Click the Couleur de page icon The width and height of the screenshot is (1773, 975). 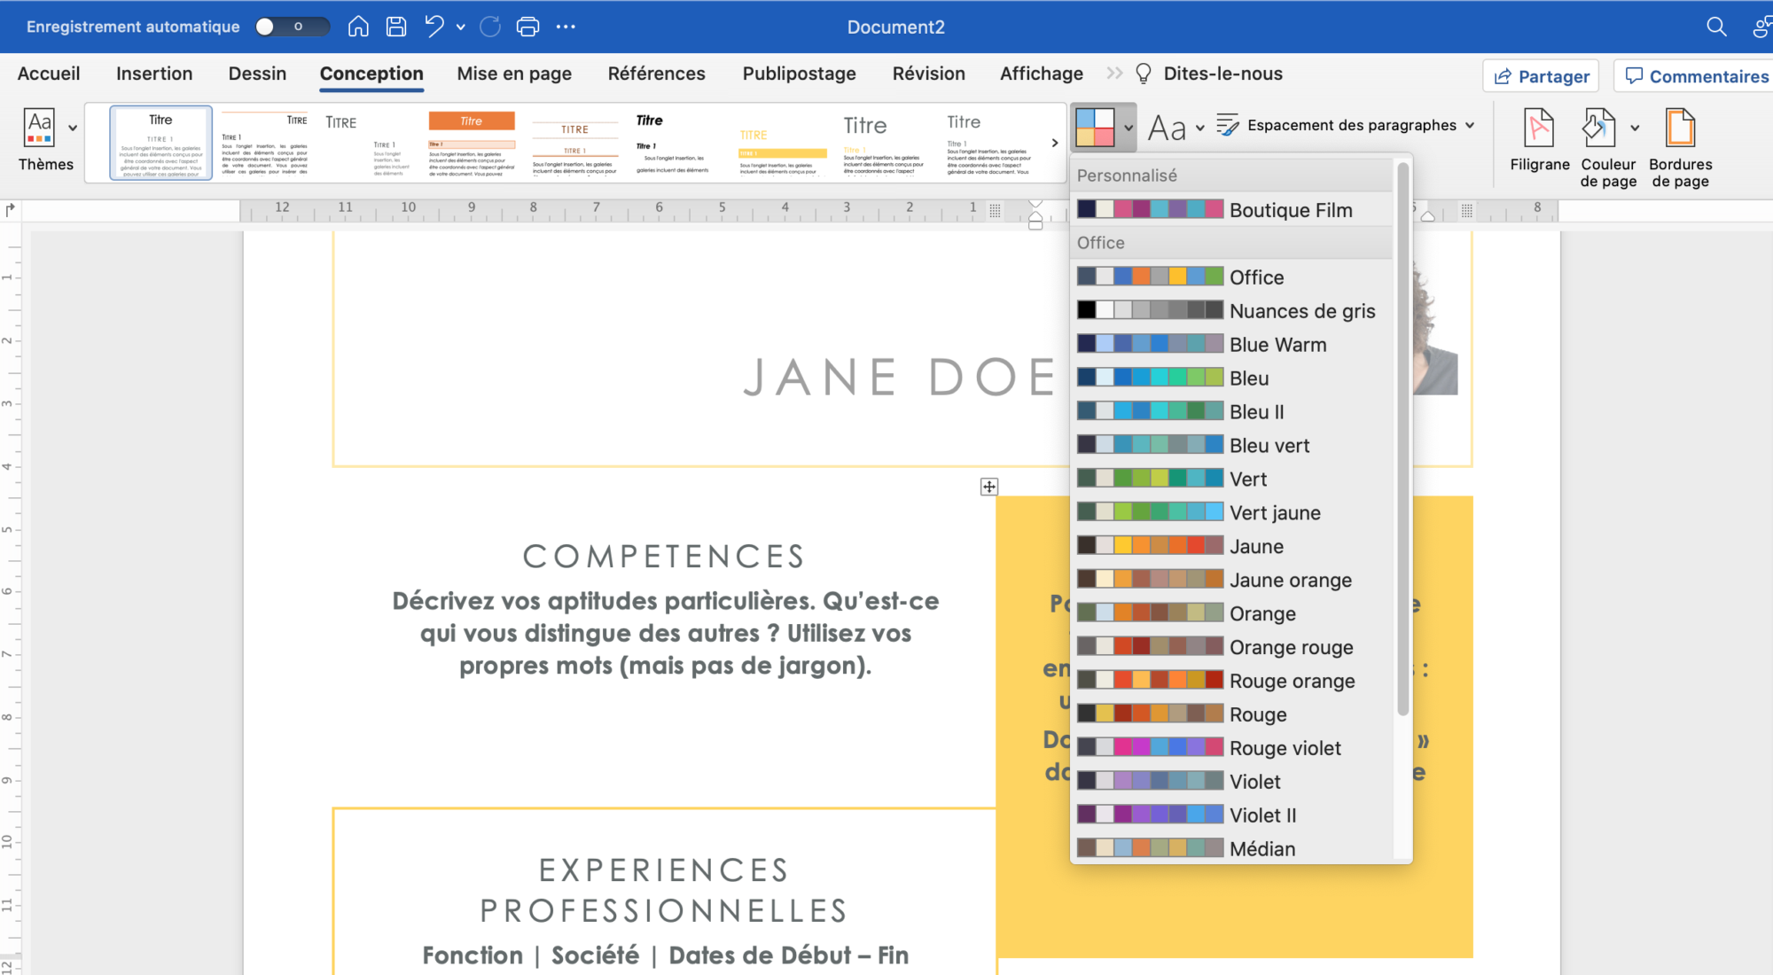click(x=1598, y=128)
